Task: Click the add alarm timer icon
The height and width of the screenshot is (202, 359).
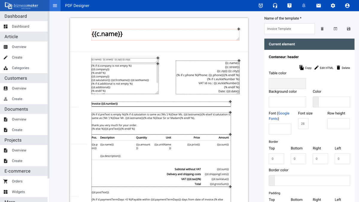Action: click(261, 6)
